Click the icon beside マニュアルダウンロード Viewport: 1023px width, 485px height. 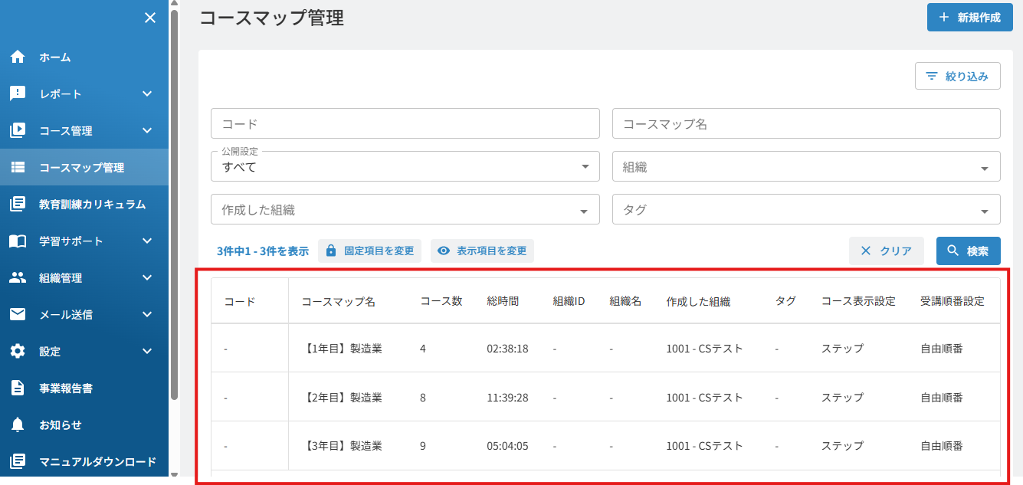click(18, 461)
